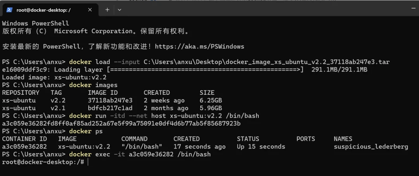Screen dimensions: 419x176
Task: Click the TAG column header
Action: [x=56, y=93]
